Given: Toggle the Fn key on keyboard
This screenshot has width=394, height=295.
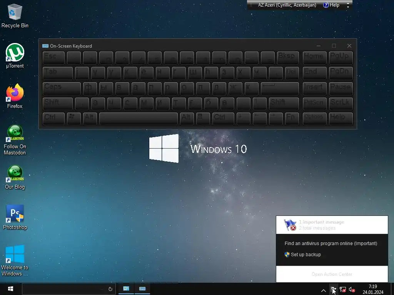Looking at the screenshot, I should click(292, 119).
